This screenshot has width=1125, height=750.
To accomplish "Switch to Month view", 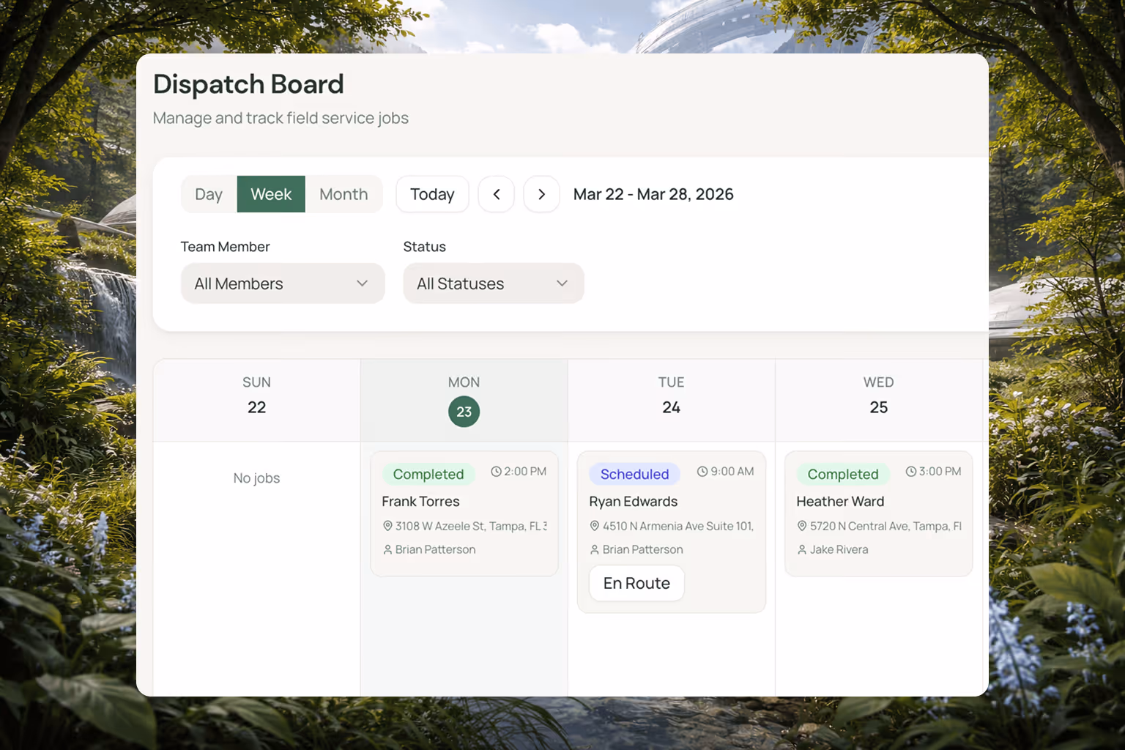I will 344,194.
